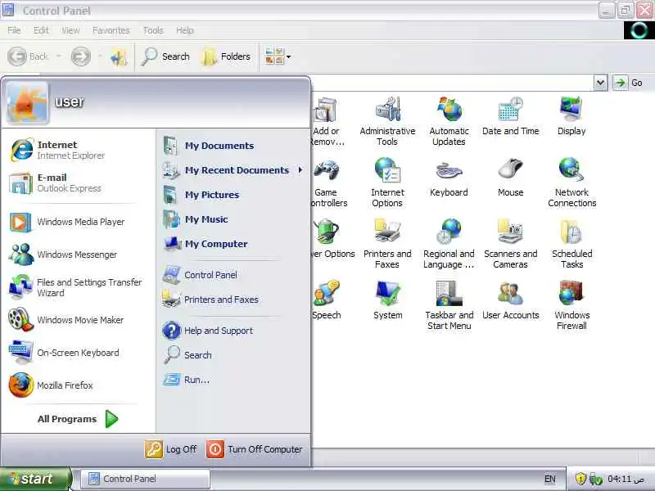Select Printers and Faxes in Start menu

(233, 300)
